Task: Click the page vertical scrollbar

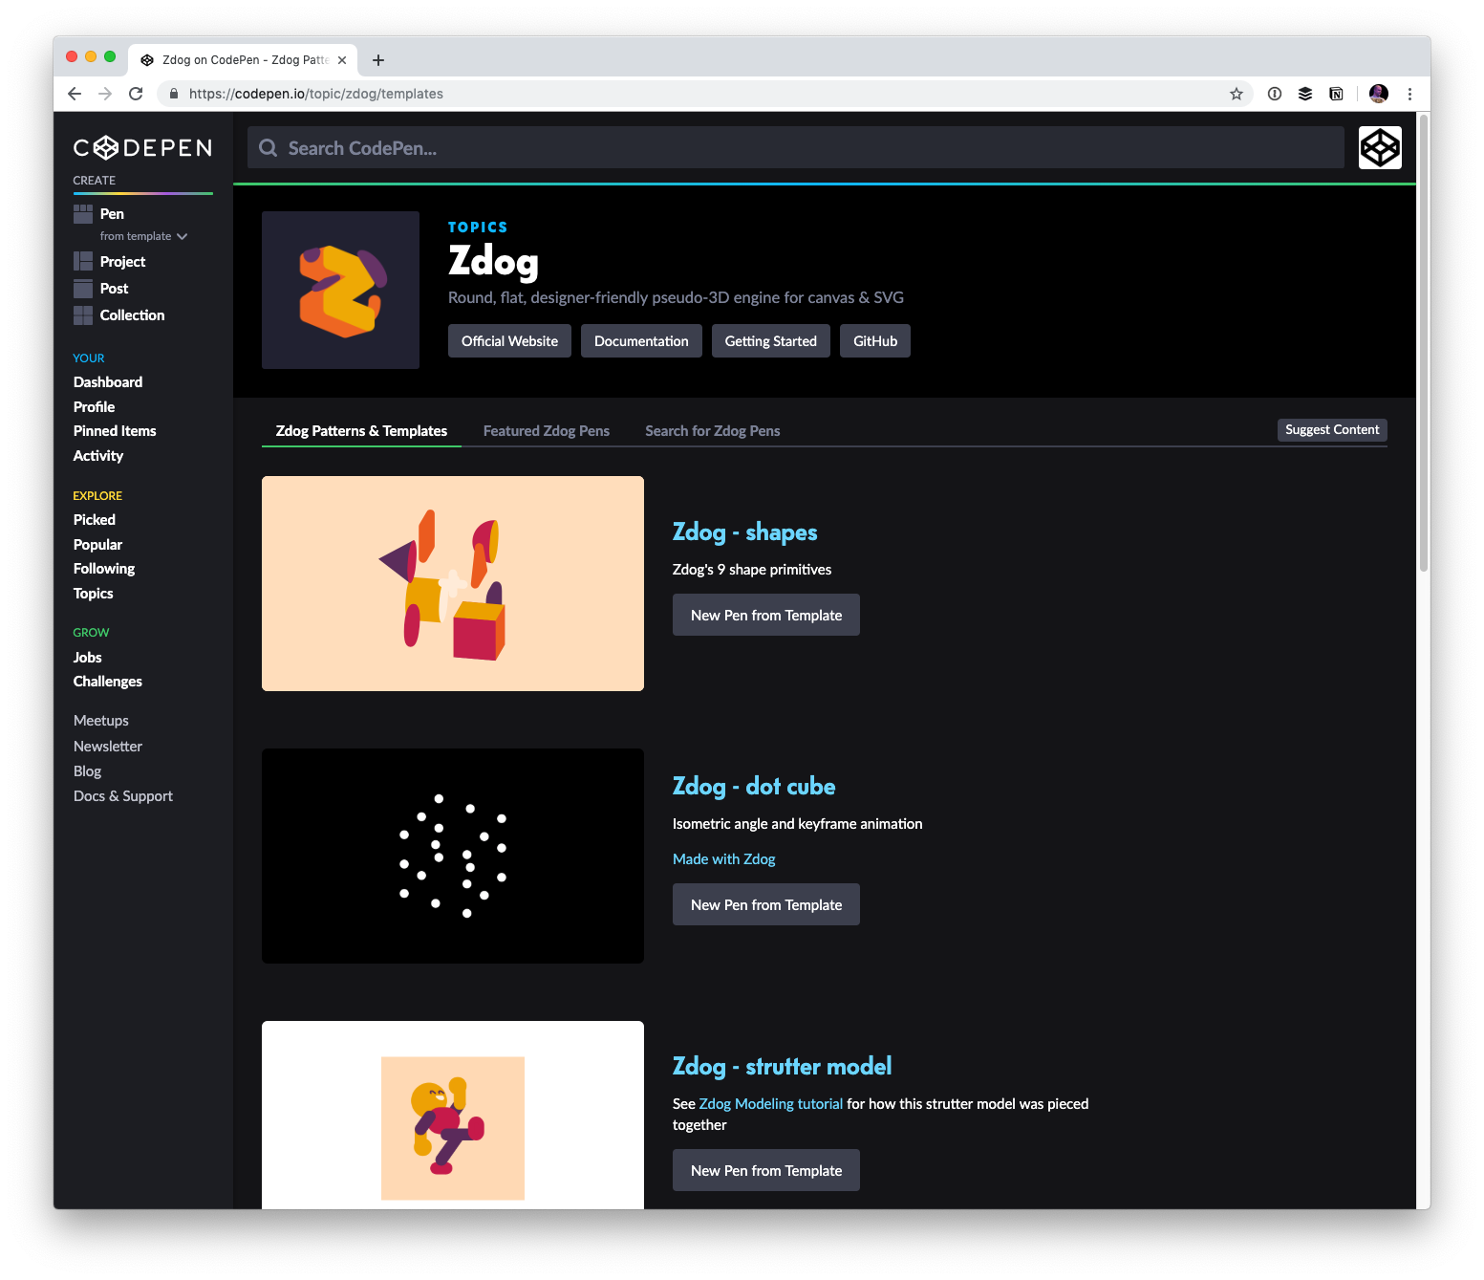Action: click(x=1424, y=344)
